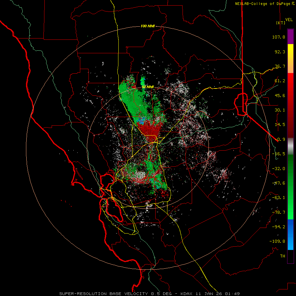
Task: Select the -32.0 legend value
Action: 279,169
